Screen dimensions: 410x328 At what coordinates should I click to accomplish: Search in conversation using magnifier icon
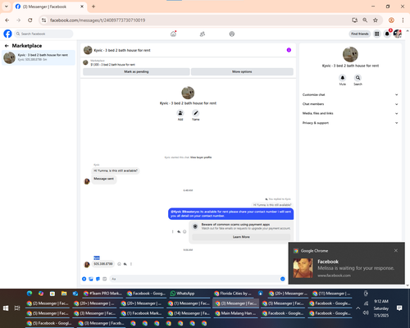358,78
